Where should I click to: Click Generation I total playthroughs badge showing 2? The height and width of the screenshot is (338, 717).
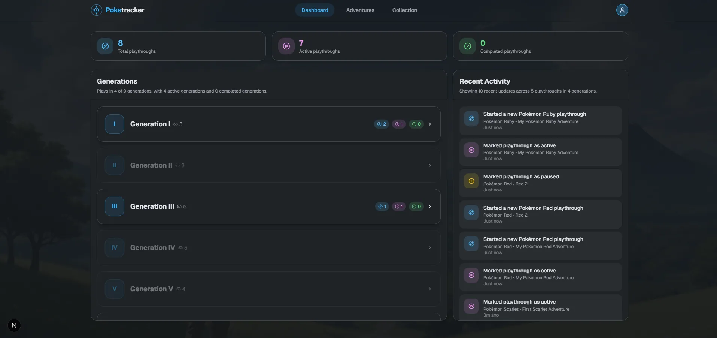(x=382, y=124)
